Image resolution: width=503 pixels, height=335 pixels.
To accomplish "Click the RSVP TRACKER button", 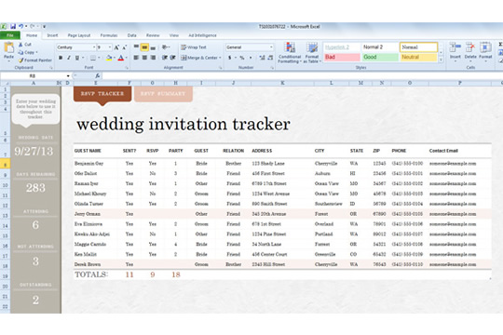I will [102, 94].
